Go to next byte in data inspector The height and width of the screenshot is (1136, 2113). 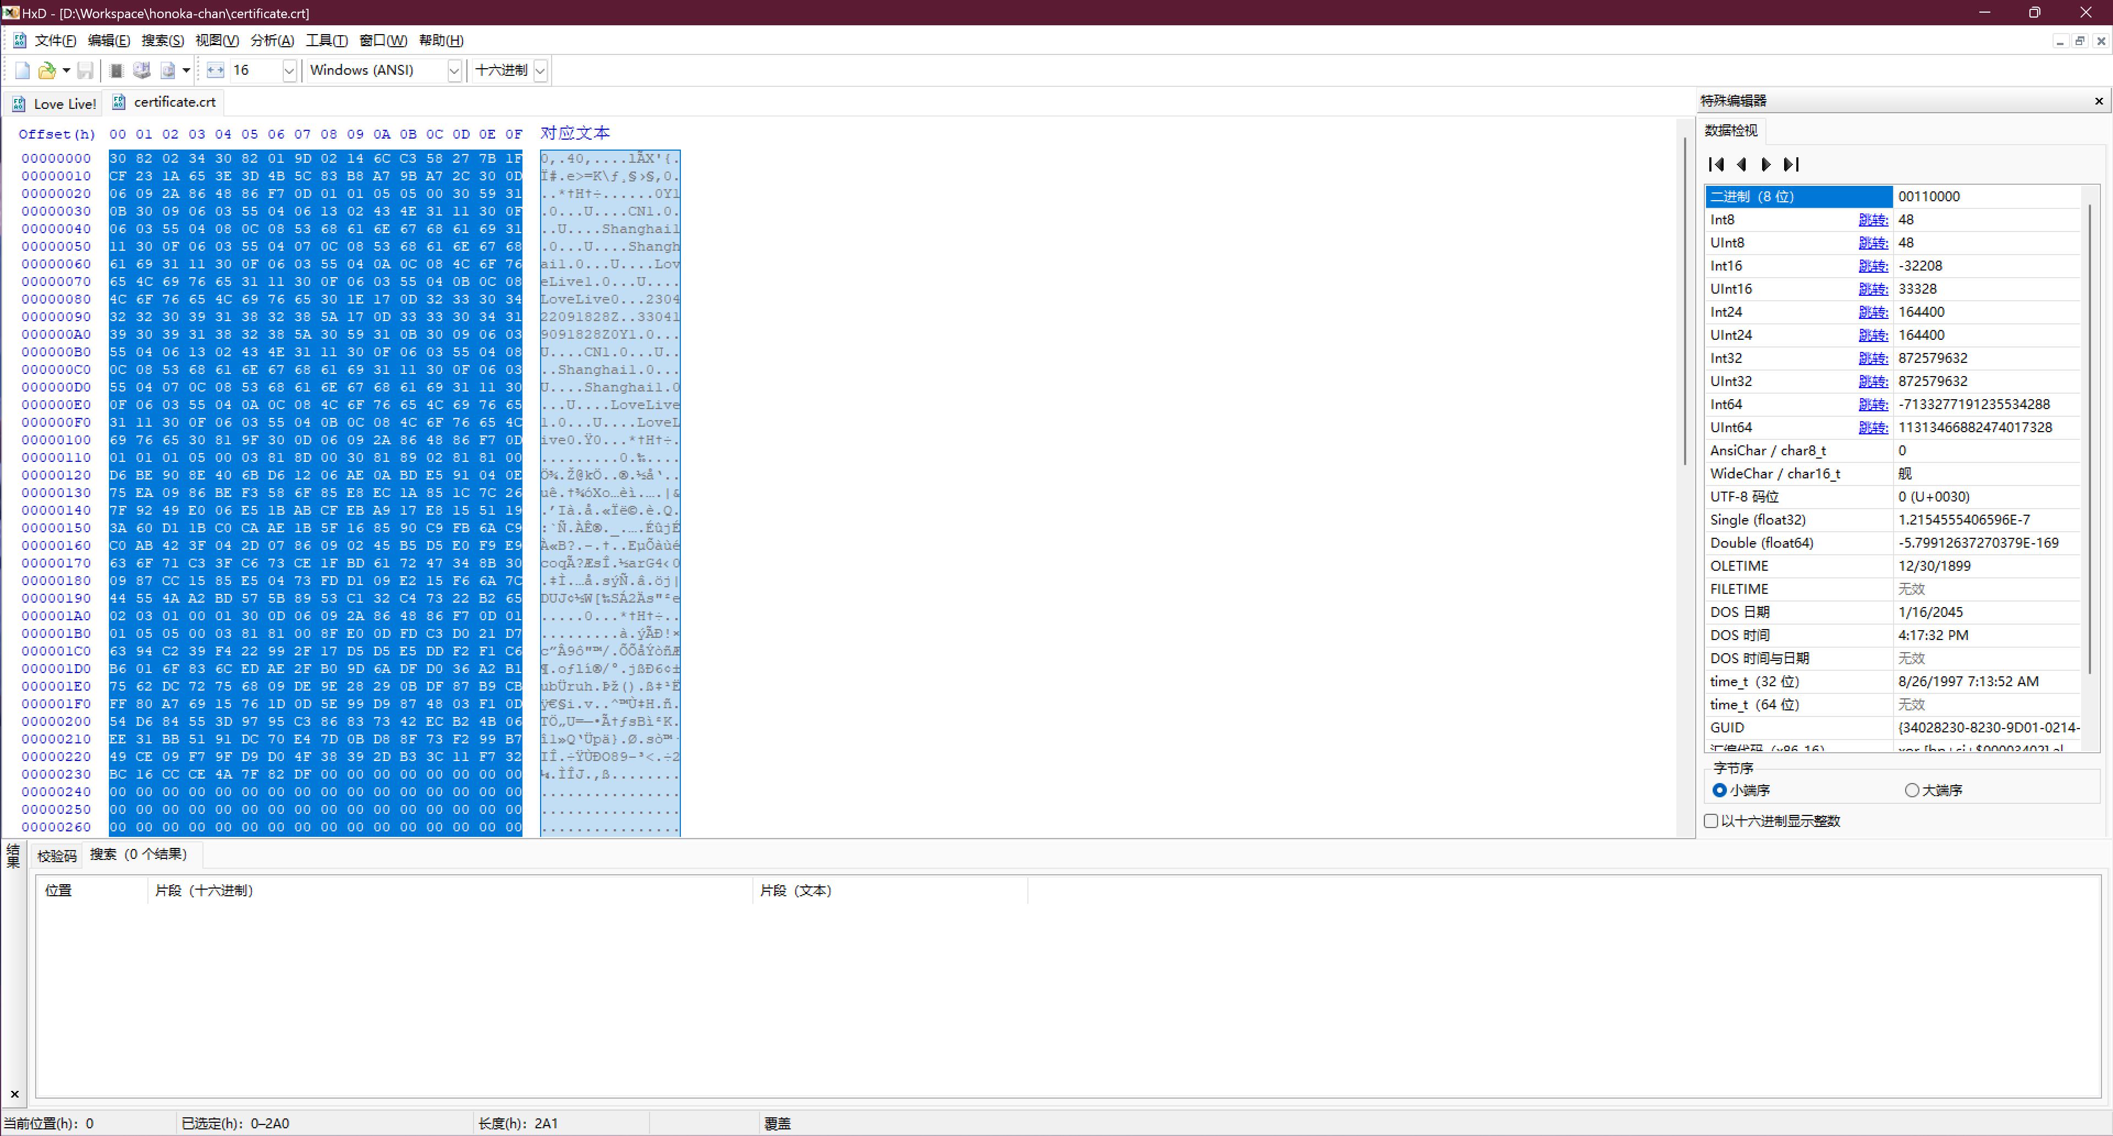point(1766,164)
